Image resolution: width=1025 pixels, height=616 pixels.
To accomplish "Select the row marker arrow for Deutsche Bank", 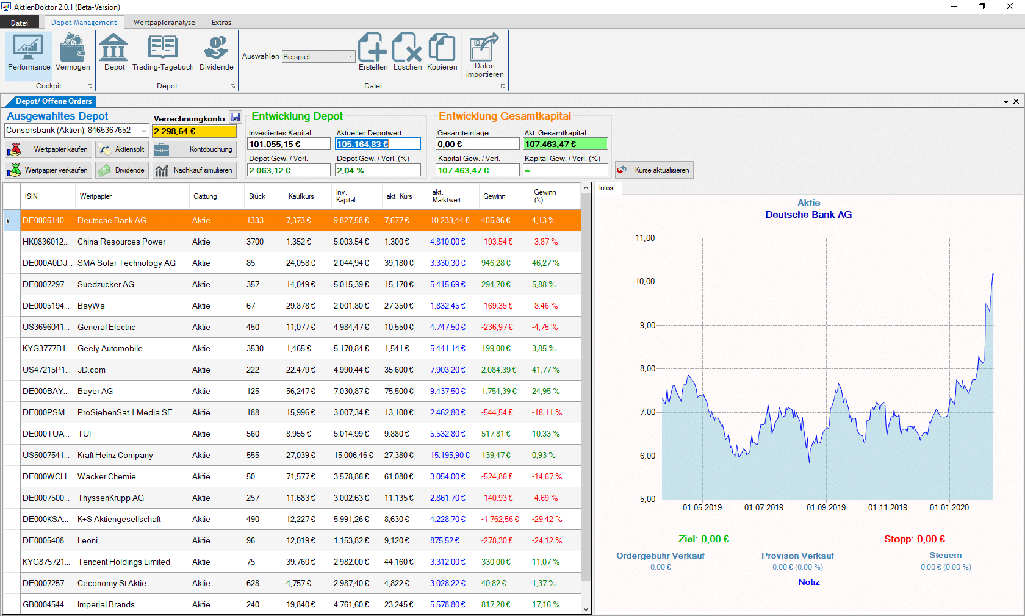I will pyautogui.click(x=11, y=221).
